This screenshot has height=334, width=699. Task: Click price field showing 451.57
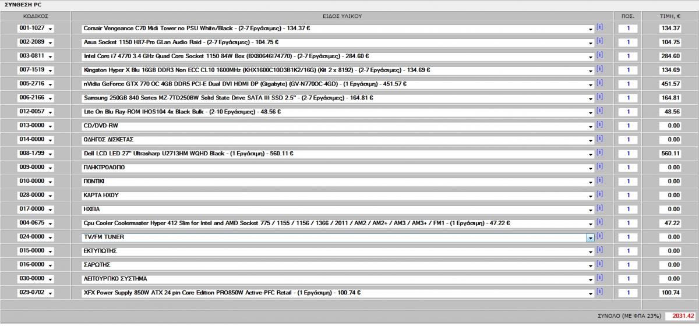click(670, 84)
